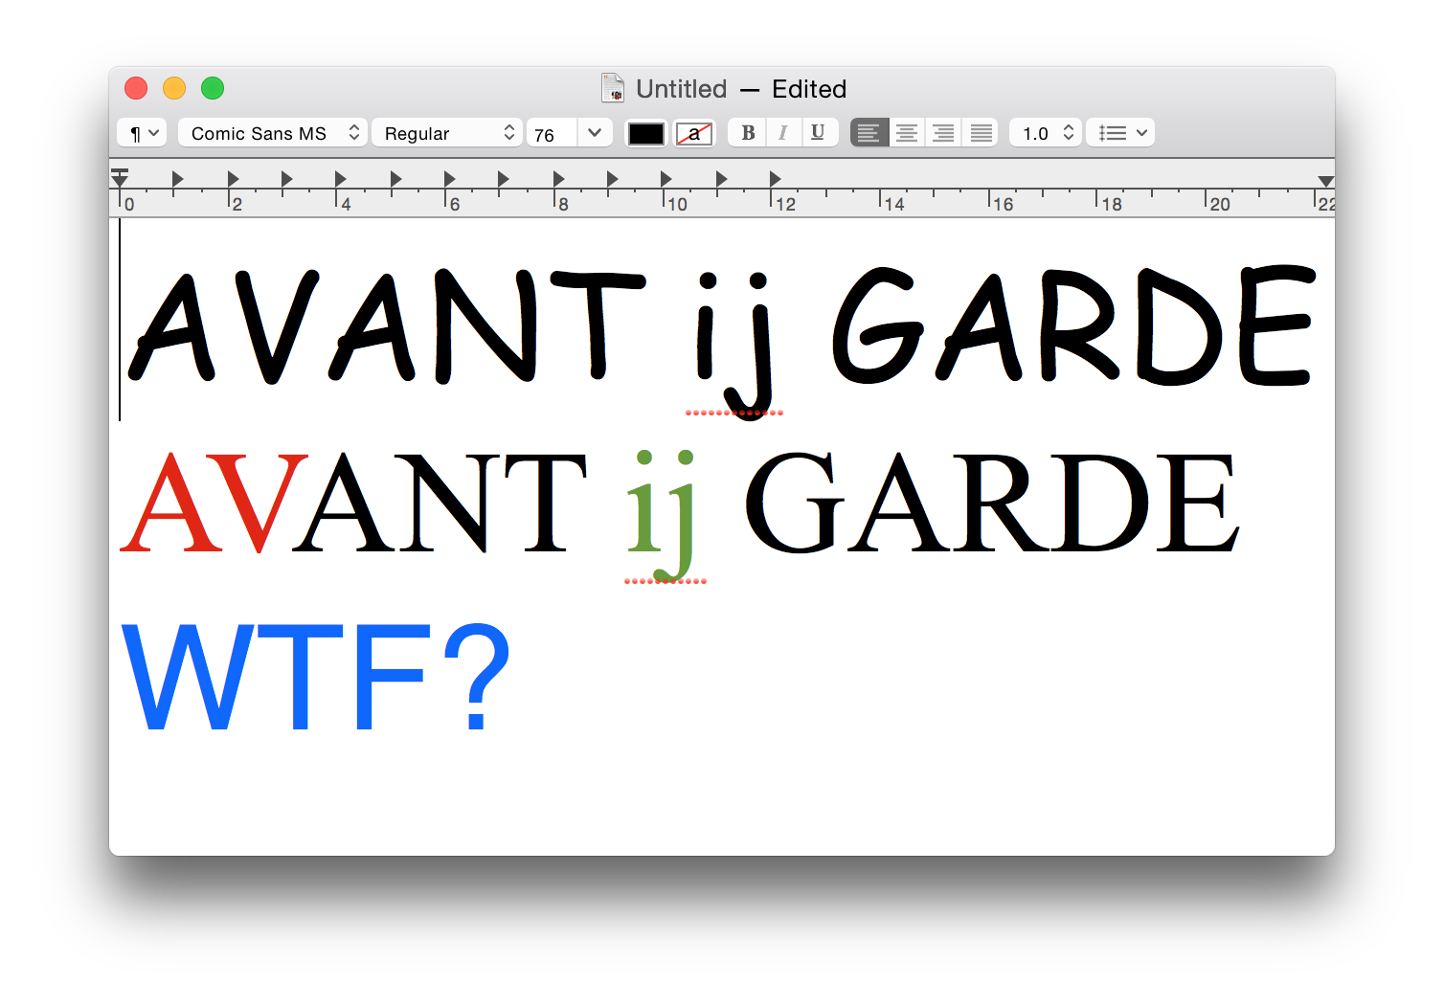Image resolution: width=1444 pixels, height=1007 pixels.
Task: Expand the list style dropdown
Action: point(1119,132)
